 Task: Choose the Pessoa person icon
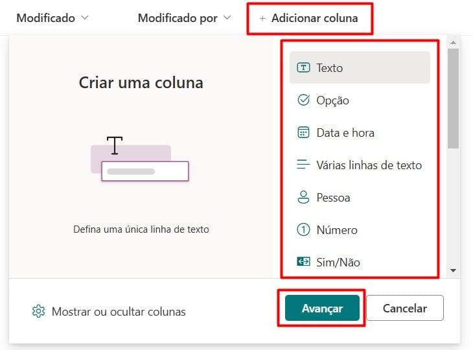303,197
